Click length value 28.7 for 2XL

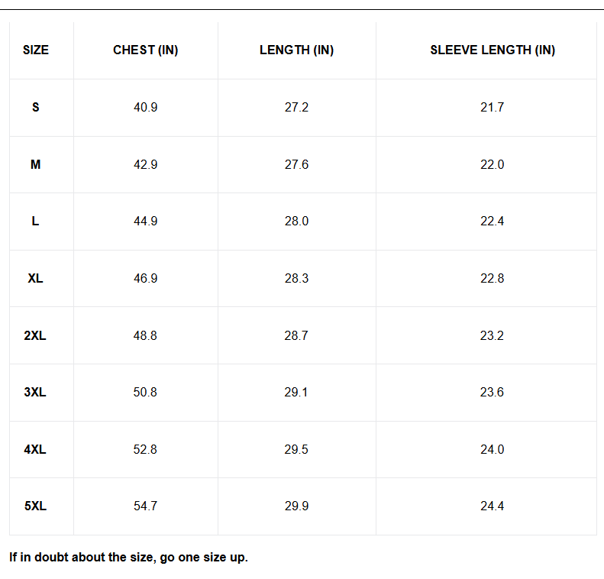click(x=296, y=336)
